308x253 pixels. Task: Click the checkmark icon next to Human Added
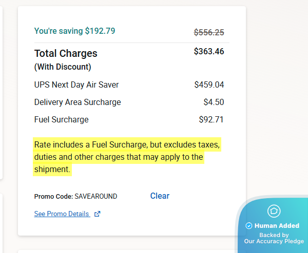click(x=249, y=226)
